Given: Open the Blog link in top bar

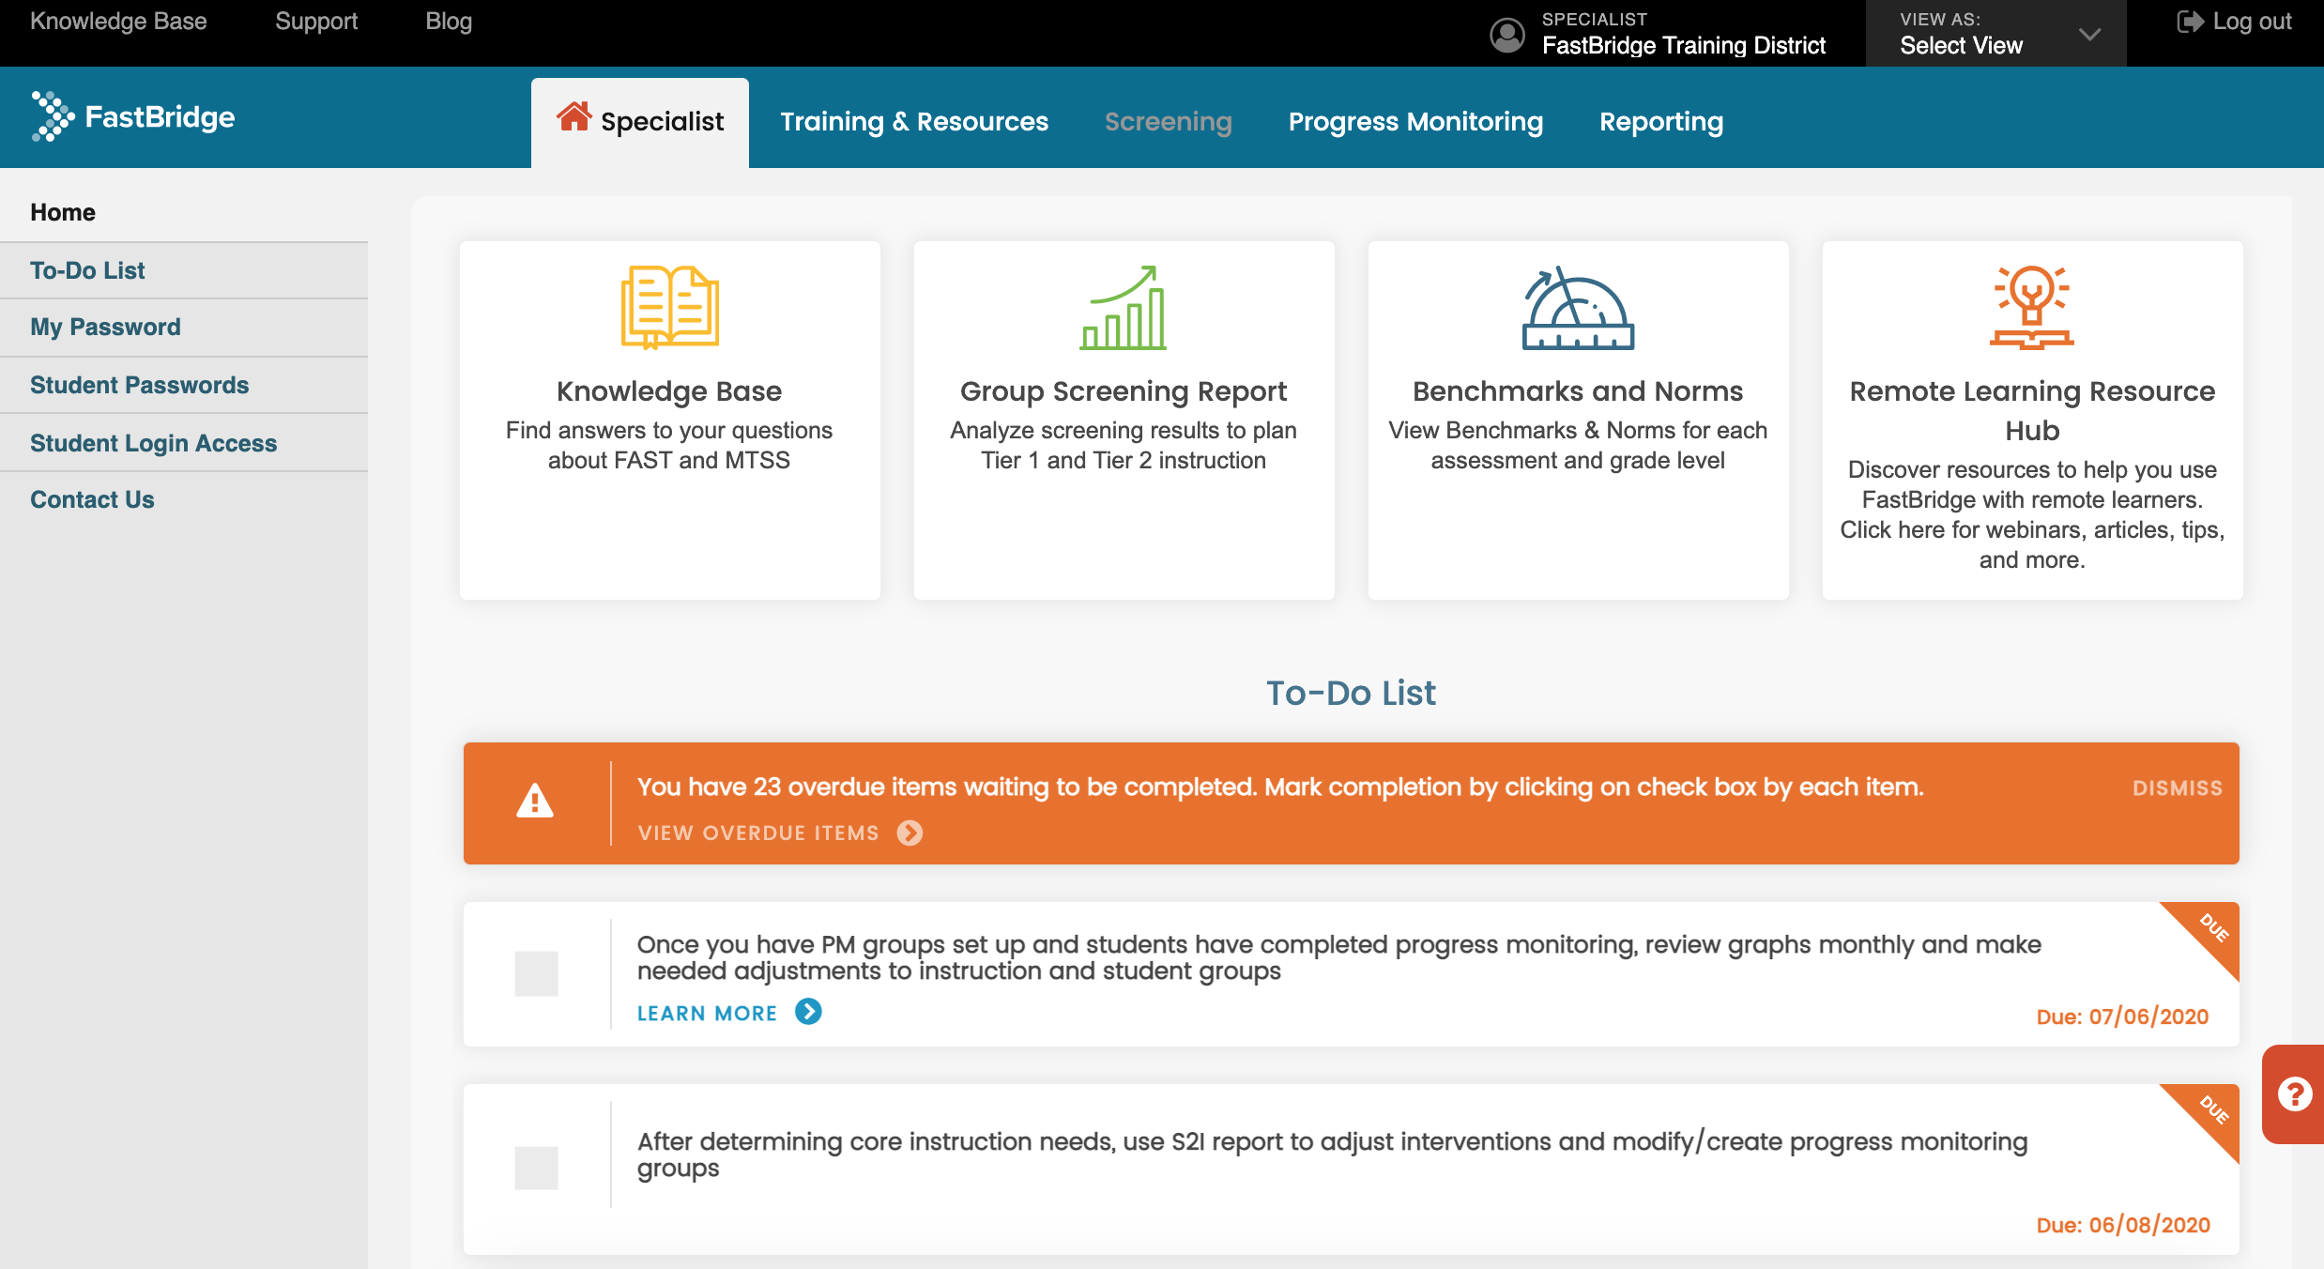Looking at the screenshot, I should pyautogui.click(x=449, y=22).
